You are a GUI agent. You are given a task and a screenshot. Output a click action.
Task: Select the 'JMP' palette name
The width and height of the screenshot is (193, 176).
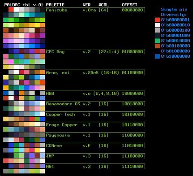click(x=50, y=156)
